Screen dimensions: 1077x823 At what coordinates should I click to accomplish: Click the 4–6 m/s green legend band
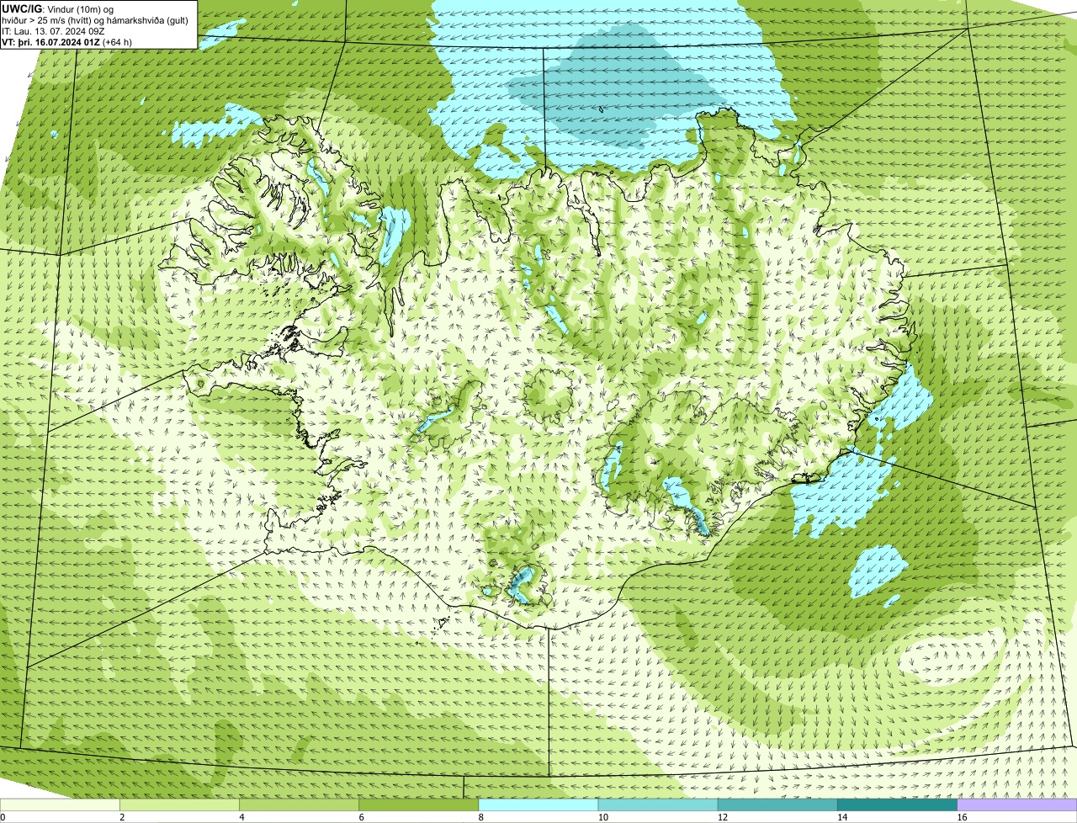(x=300, y=805)
